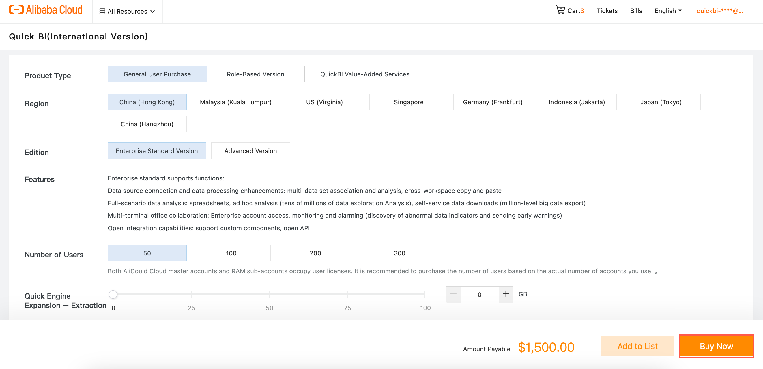The width and height of the screenshot is (763, 369).
Task: Choose Role-Based Version product type
Action: (255, 74)
